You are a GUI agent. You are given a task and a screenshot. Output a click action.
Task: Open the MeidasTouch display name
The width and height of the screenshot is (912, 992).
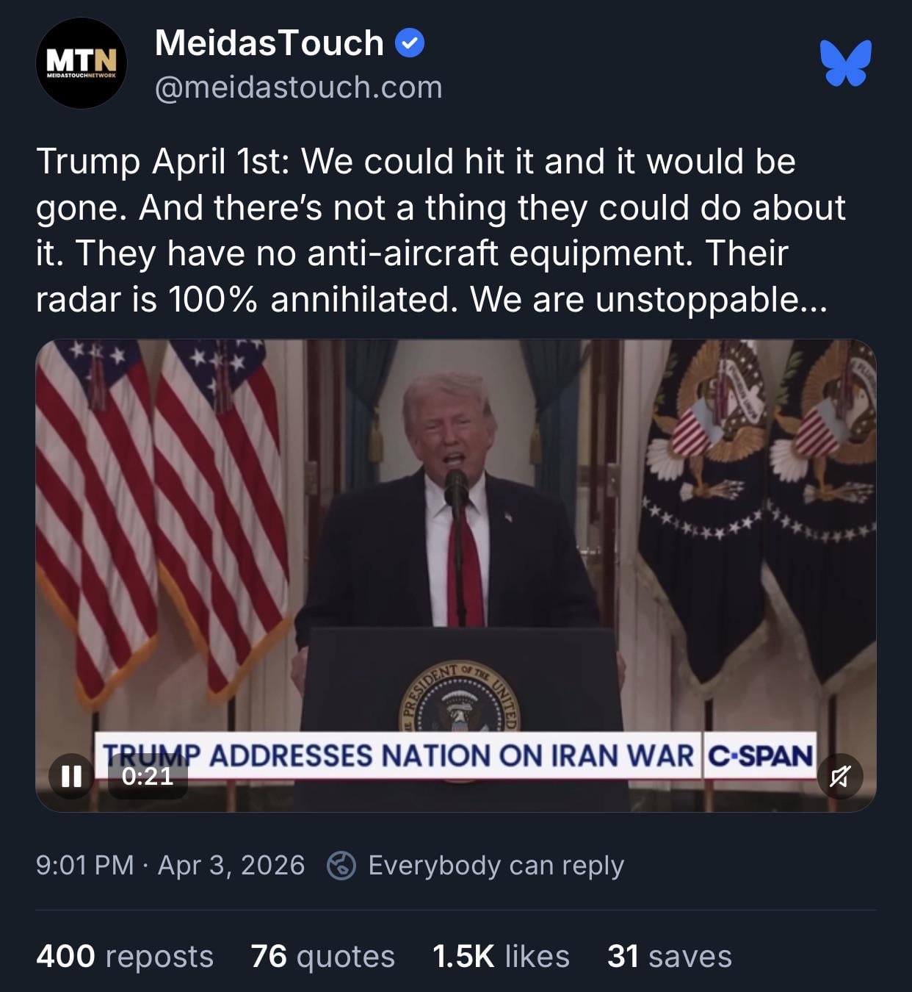269,43
